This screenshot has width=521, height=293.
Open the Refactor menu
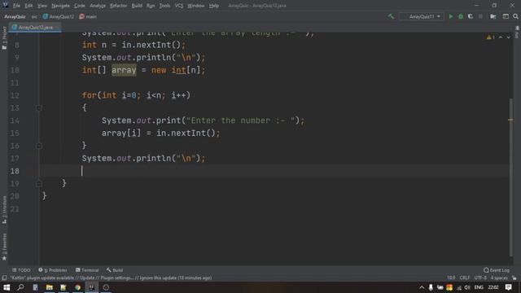point(118,6)
